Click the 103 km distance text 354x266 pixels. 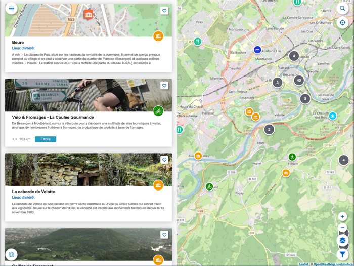(x=25, y=139)
